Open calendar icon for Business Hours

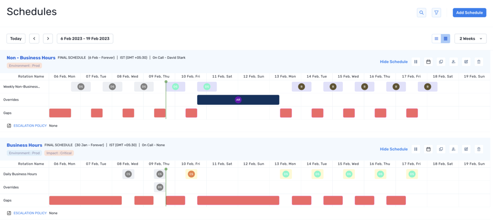[x=428, y=149]
